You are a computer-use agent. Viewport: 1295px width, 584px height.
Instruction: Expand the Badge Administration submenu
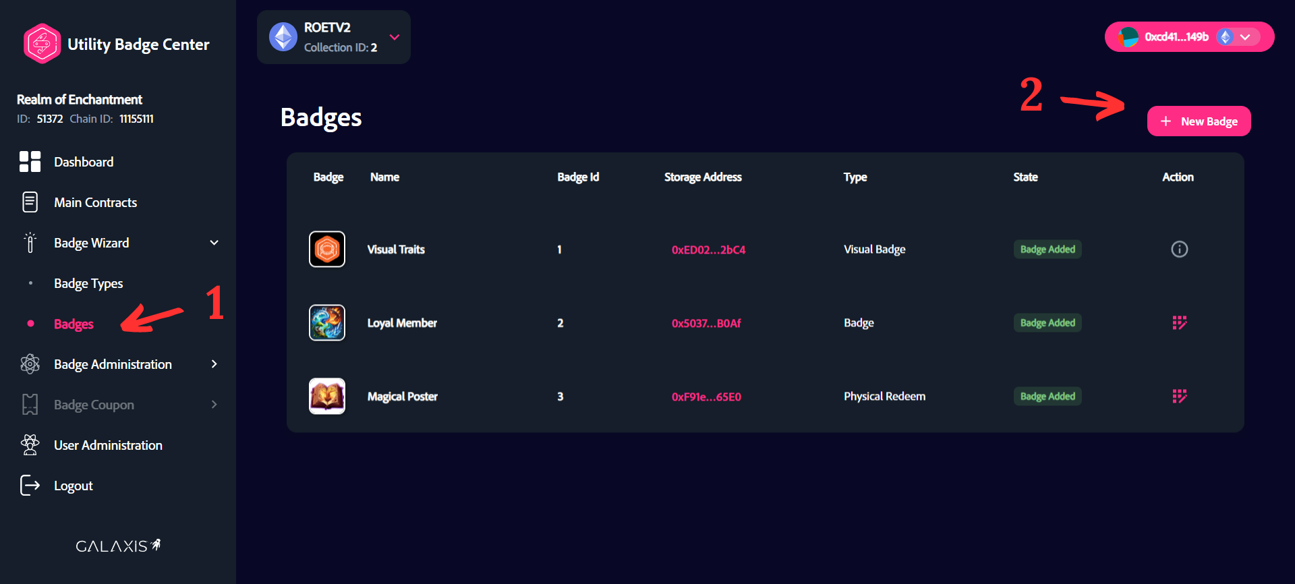[214, 364]
